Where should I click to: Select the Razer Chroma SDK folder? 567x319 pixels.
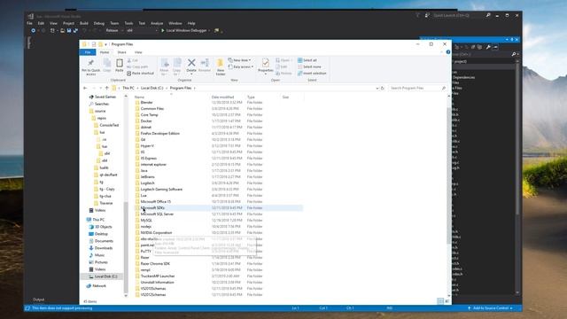(x=155, y=264)
